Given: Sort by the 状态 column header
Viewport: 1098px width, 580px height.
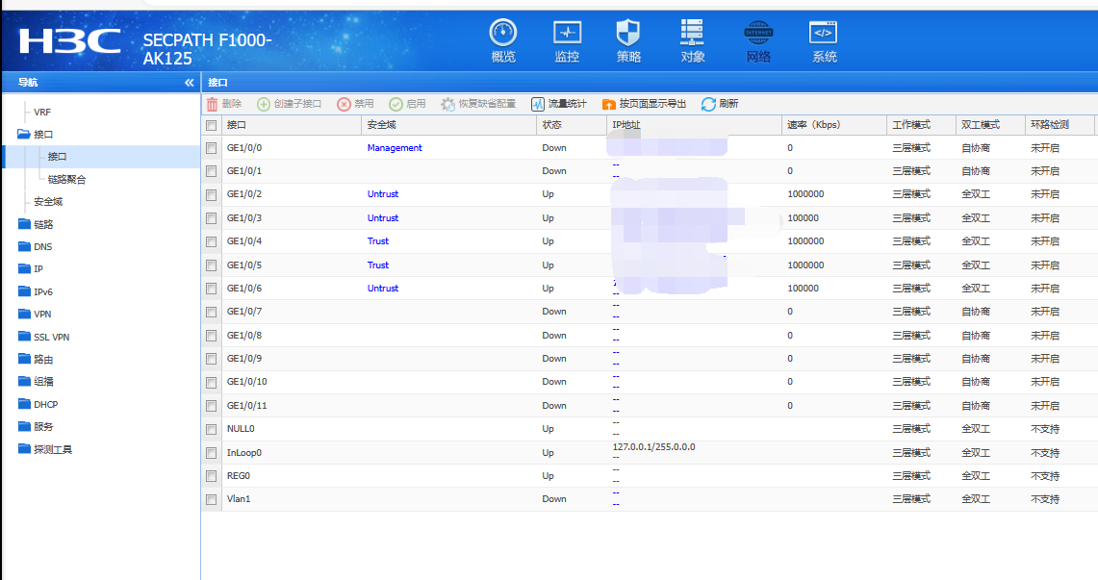Looking at the screenshot, I should [x=551, y=125].
